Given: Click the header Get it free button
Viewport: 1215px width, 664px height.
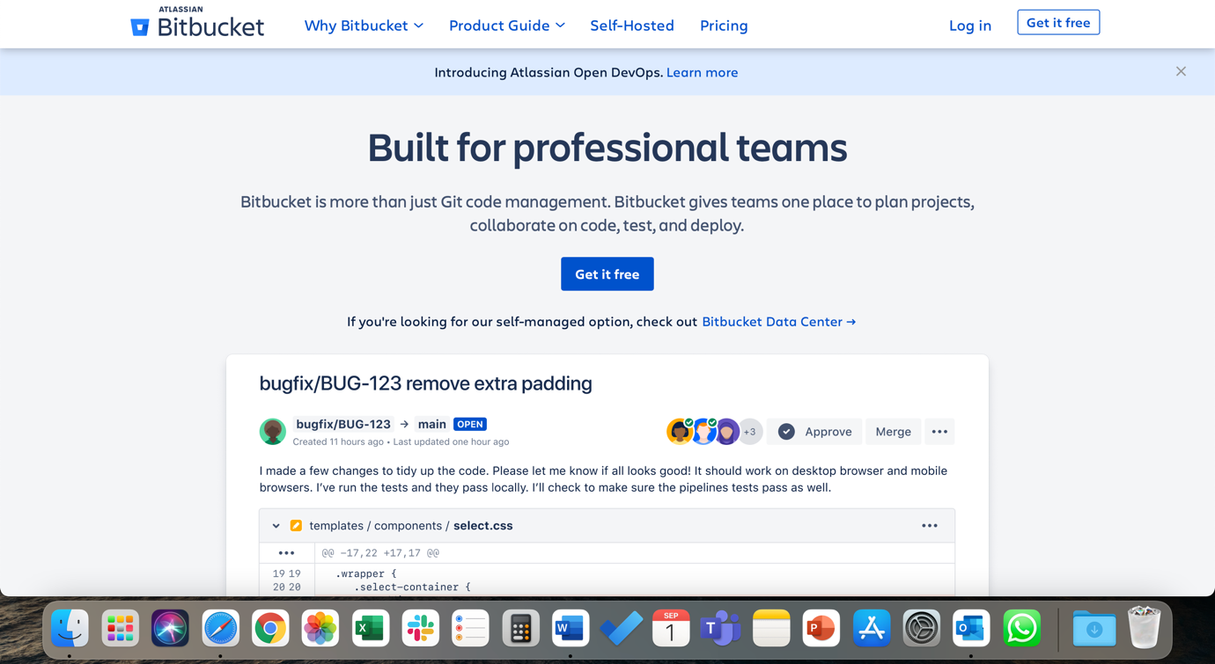Looking at the screenshot, I should [1058, 23].
